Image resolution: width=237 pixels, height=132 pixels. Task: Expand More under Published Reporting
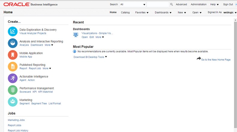pyautogui.click(x=47, y=68)
